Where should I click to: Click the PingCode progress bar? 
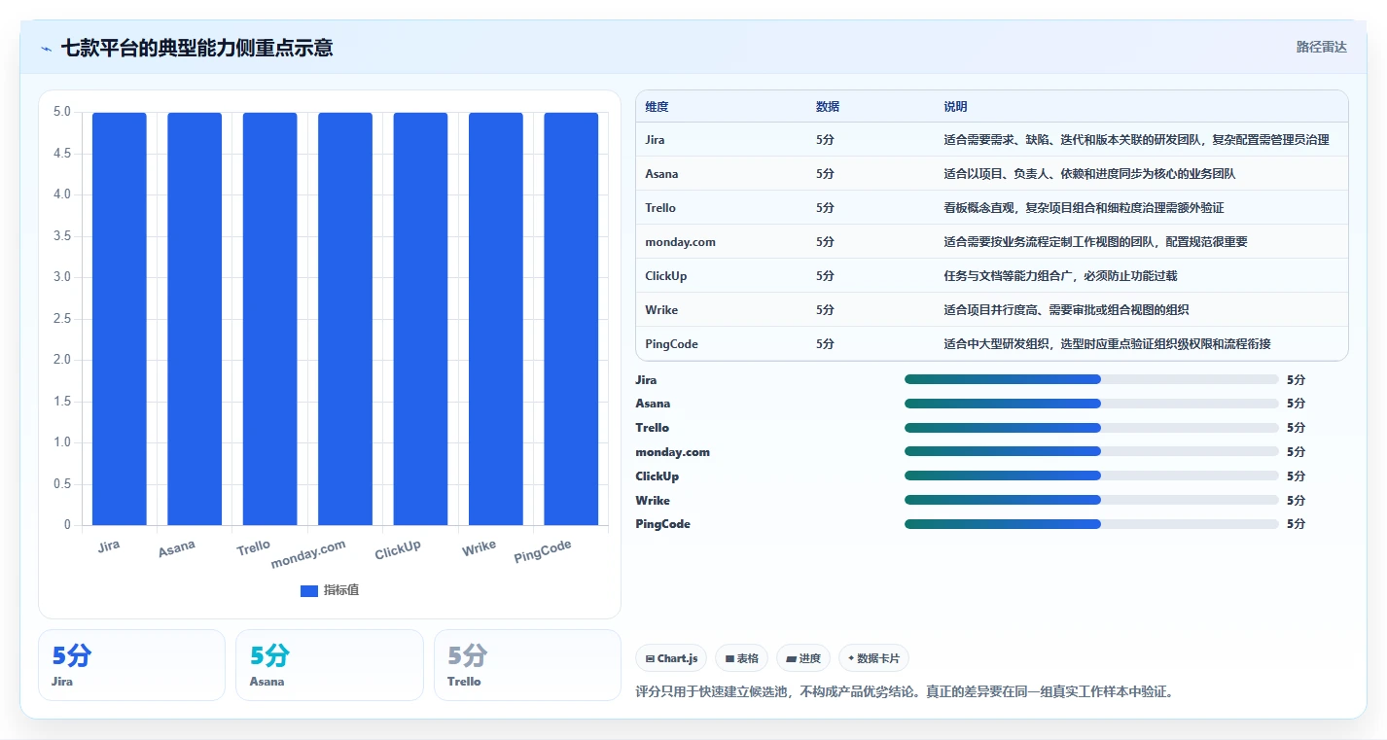pyautogui.click(x=1091, y=524)
